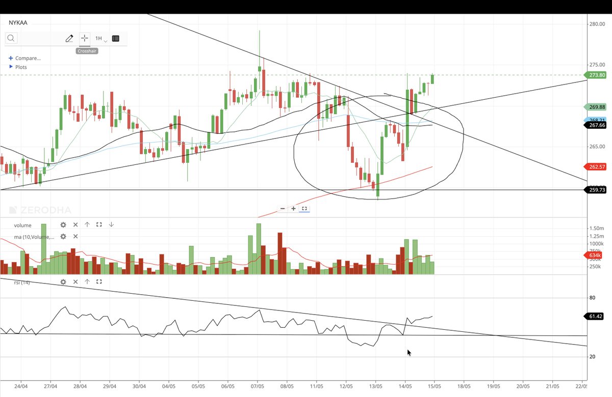Click the NYKAA symbol label
612x397 pixels.
(18, 22)
